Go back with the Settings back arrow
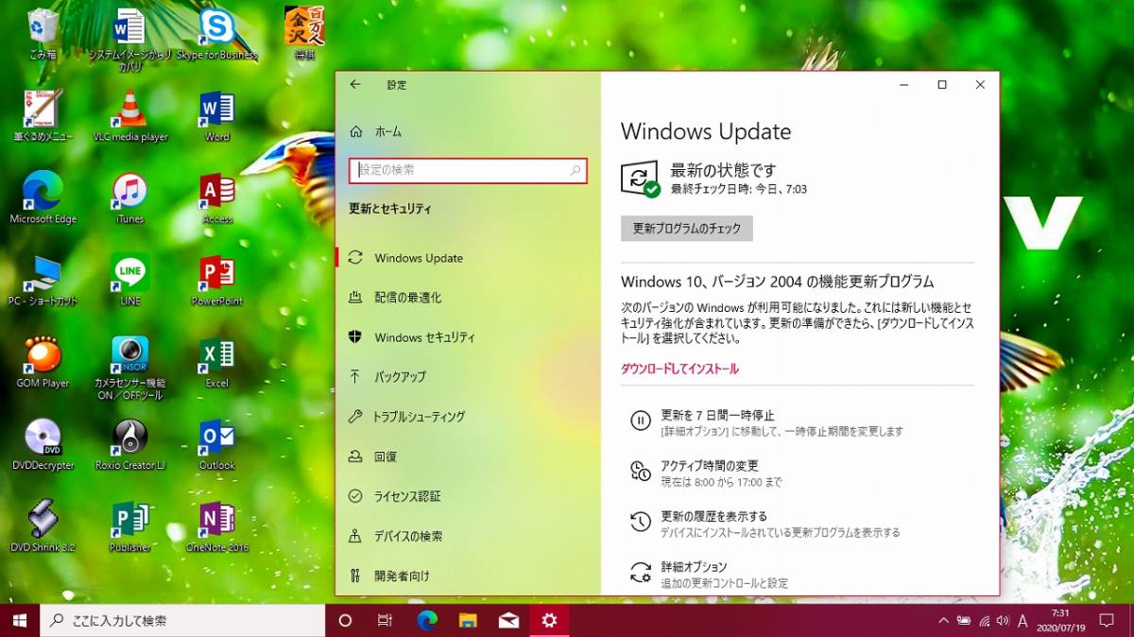The width and height of the screenshot is (1134, 637). 355,84
